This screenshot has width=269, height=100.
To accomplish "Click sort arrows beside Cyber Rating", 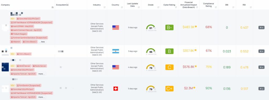I will click(x=177, y=7).
